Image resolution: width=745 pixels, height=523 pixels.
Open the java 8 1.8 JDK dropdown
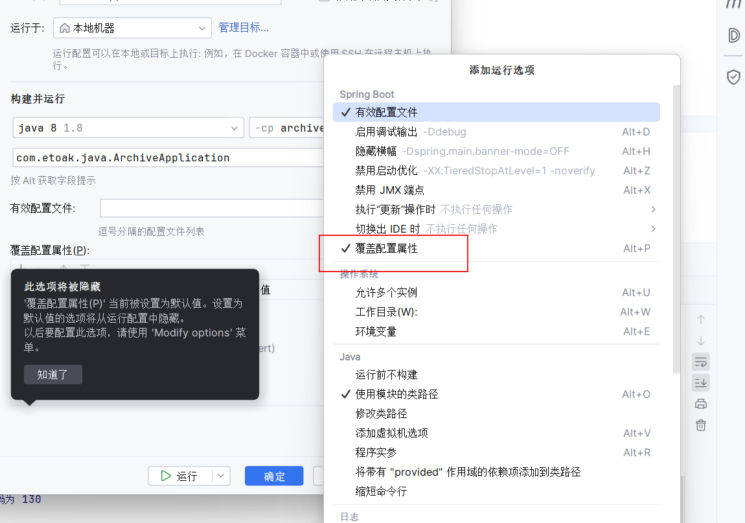click(x=128, y=128)
